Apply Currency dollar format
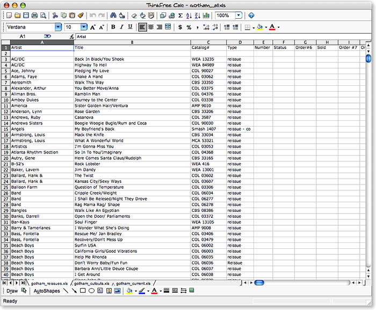The width and height of the screenshot is (376, 310). click(x=180, y=27)
